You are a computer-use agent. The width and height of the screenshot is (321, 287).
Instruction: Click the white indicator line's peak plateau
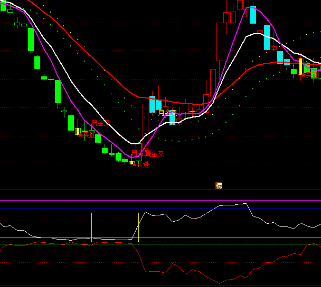(232, 205)
